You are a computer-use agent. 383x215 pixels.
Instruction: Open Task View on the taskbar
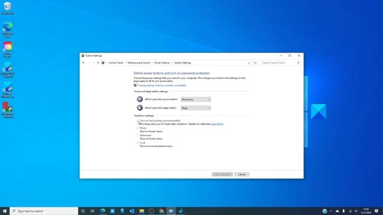(93, 211)
